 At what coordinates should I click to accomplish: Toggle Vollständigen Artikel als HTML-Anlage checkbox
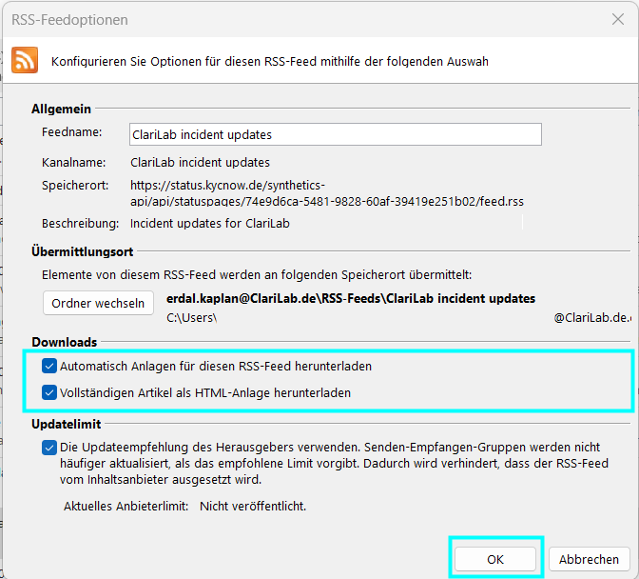pyautogui.click(x=49, y=392)
